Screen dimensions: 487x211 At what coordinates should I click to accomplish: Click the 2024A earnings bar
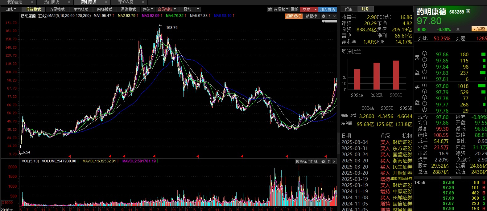tap(357, 79)
